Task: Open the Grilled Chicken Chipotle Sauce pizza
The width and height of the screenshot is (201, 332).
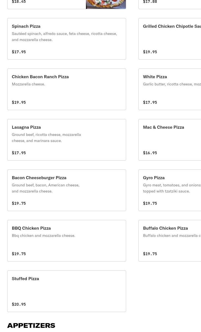Action: 170,39
